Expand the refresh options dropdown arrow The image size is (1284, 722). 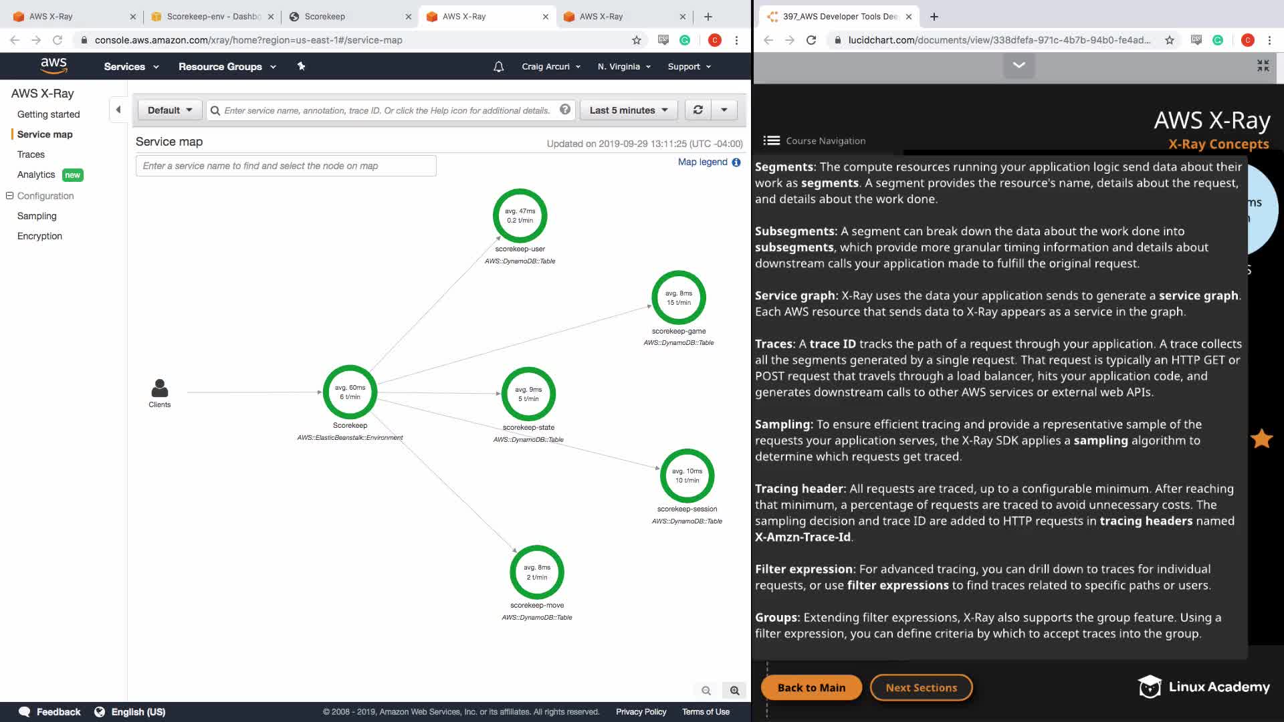coord(724,110)
